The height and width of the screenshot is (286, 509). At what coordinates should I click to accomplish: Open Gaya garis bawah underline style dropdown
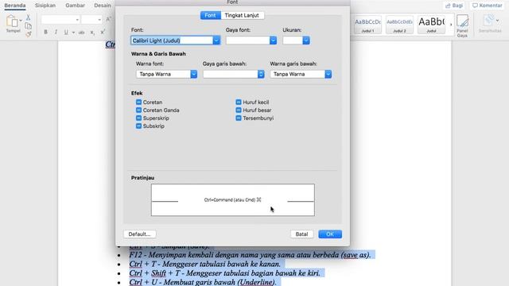tap(261, 74)
